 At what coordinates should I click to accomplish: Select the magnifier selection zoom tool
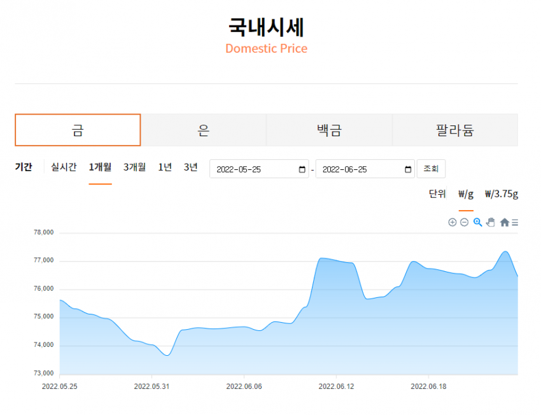coord(477,223)
